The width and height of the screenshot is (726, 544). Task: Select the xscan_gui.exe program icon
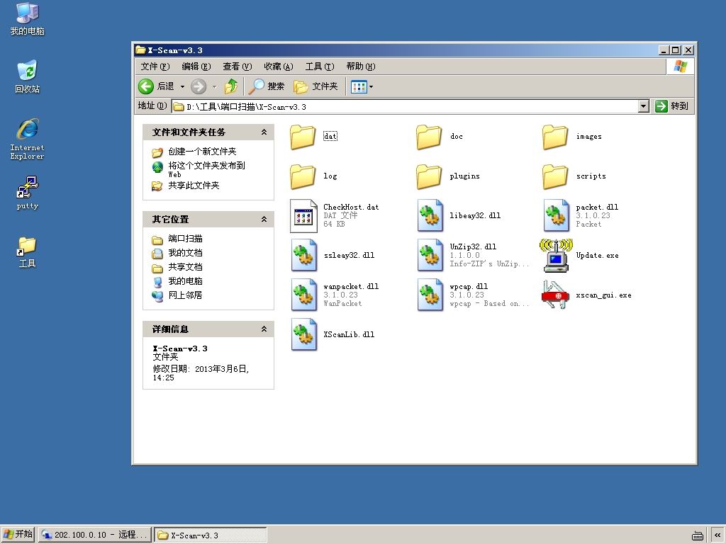click(x=555, y=295)
